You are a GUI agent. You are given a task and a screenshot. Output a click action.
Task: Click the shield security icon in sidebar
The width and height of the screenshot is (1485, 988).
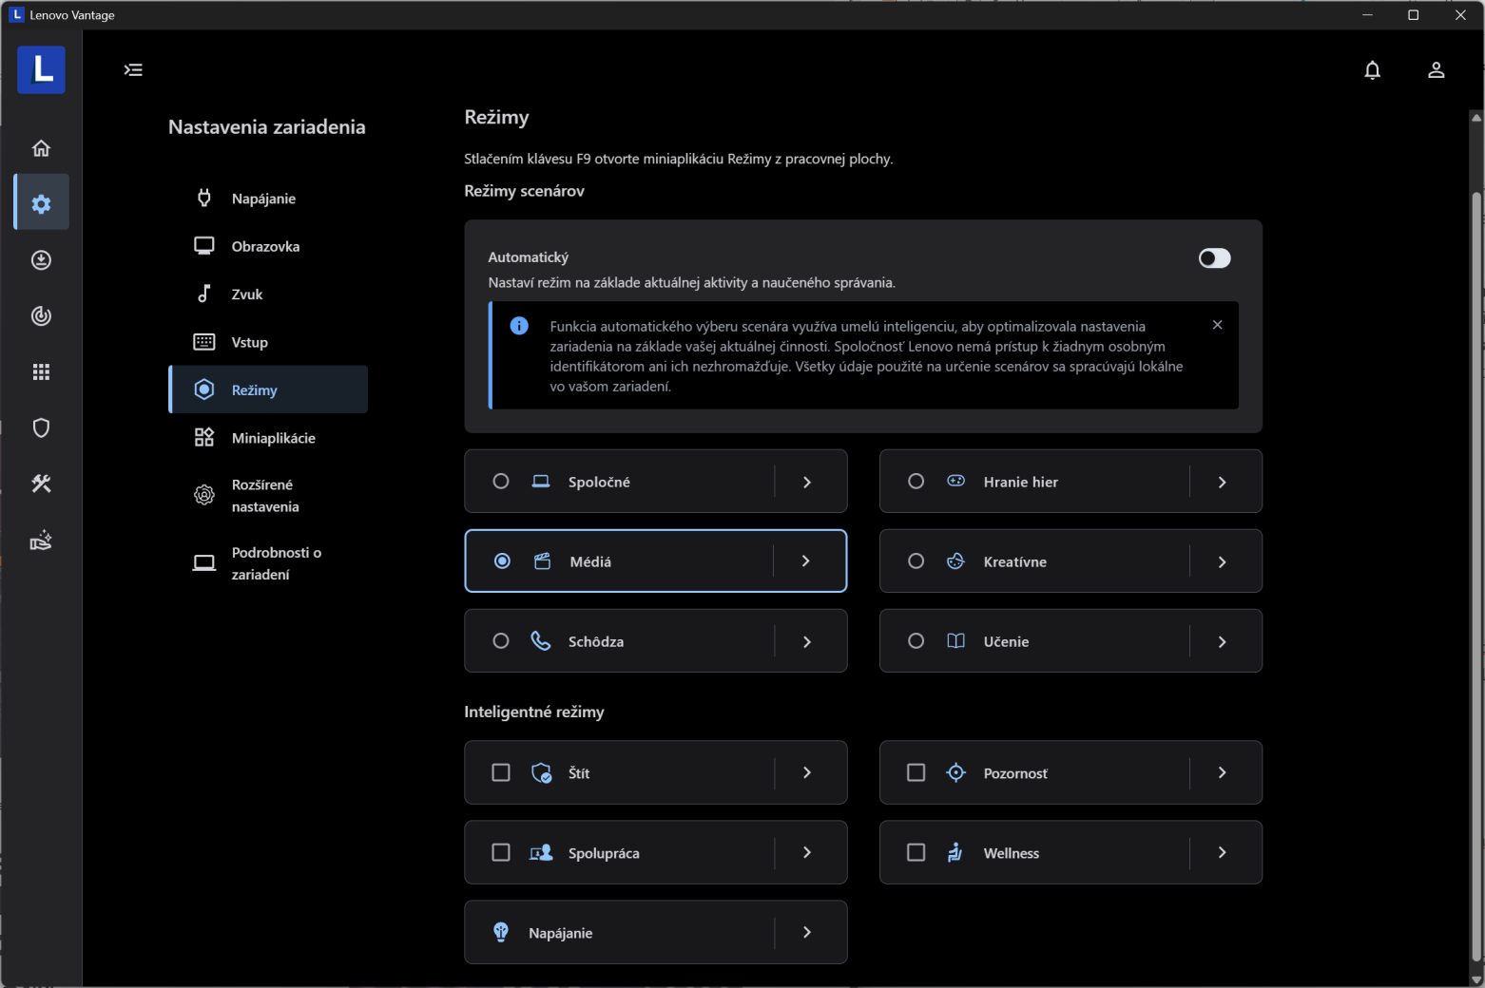(41, 428)
